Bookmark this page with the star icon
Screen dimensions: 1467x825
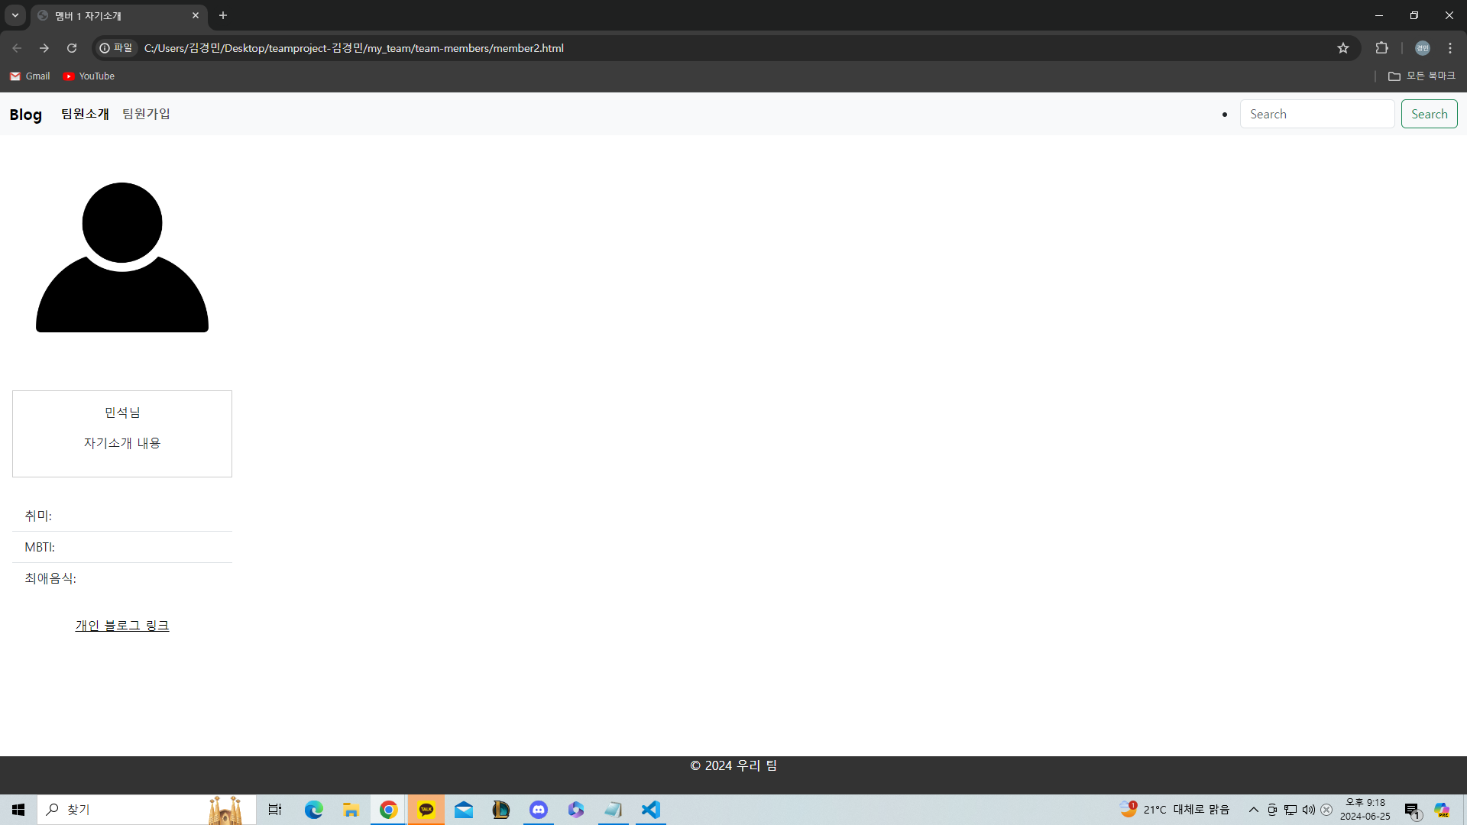click(1343, 48)
